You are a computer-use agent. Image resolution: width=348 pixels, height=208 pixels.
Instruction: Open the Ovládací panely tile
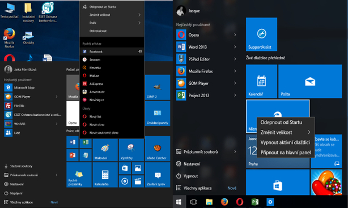[x=158, y=114]
